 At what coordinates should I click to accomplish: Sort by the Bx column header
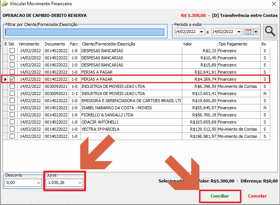point(265,44)
